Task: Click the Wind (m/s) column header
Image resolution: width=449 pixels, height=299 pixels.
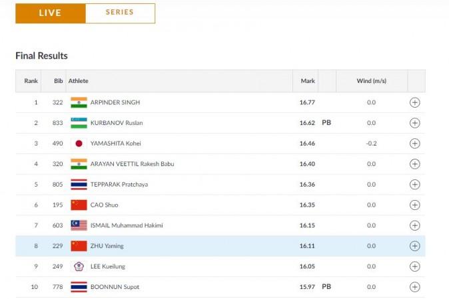Action: (372, 81)
